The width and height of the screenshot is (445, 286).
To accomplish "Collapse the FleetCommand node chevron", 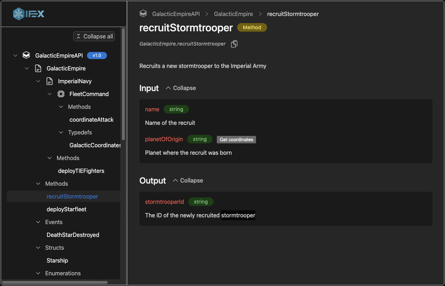I will click(50, 94).
